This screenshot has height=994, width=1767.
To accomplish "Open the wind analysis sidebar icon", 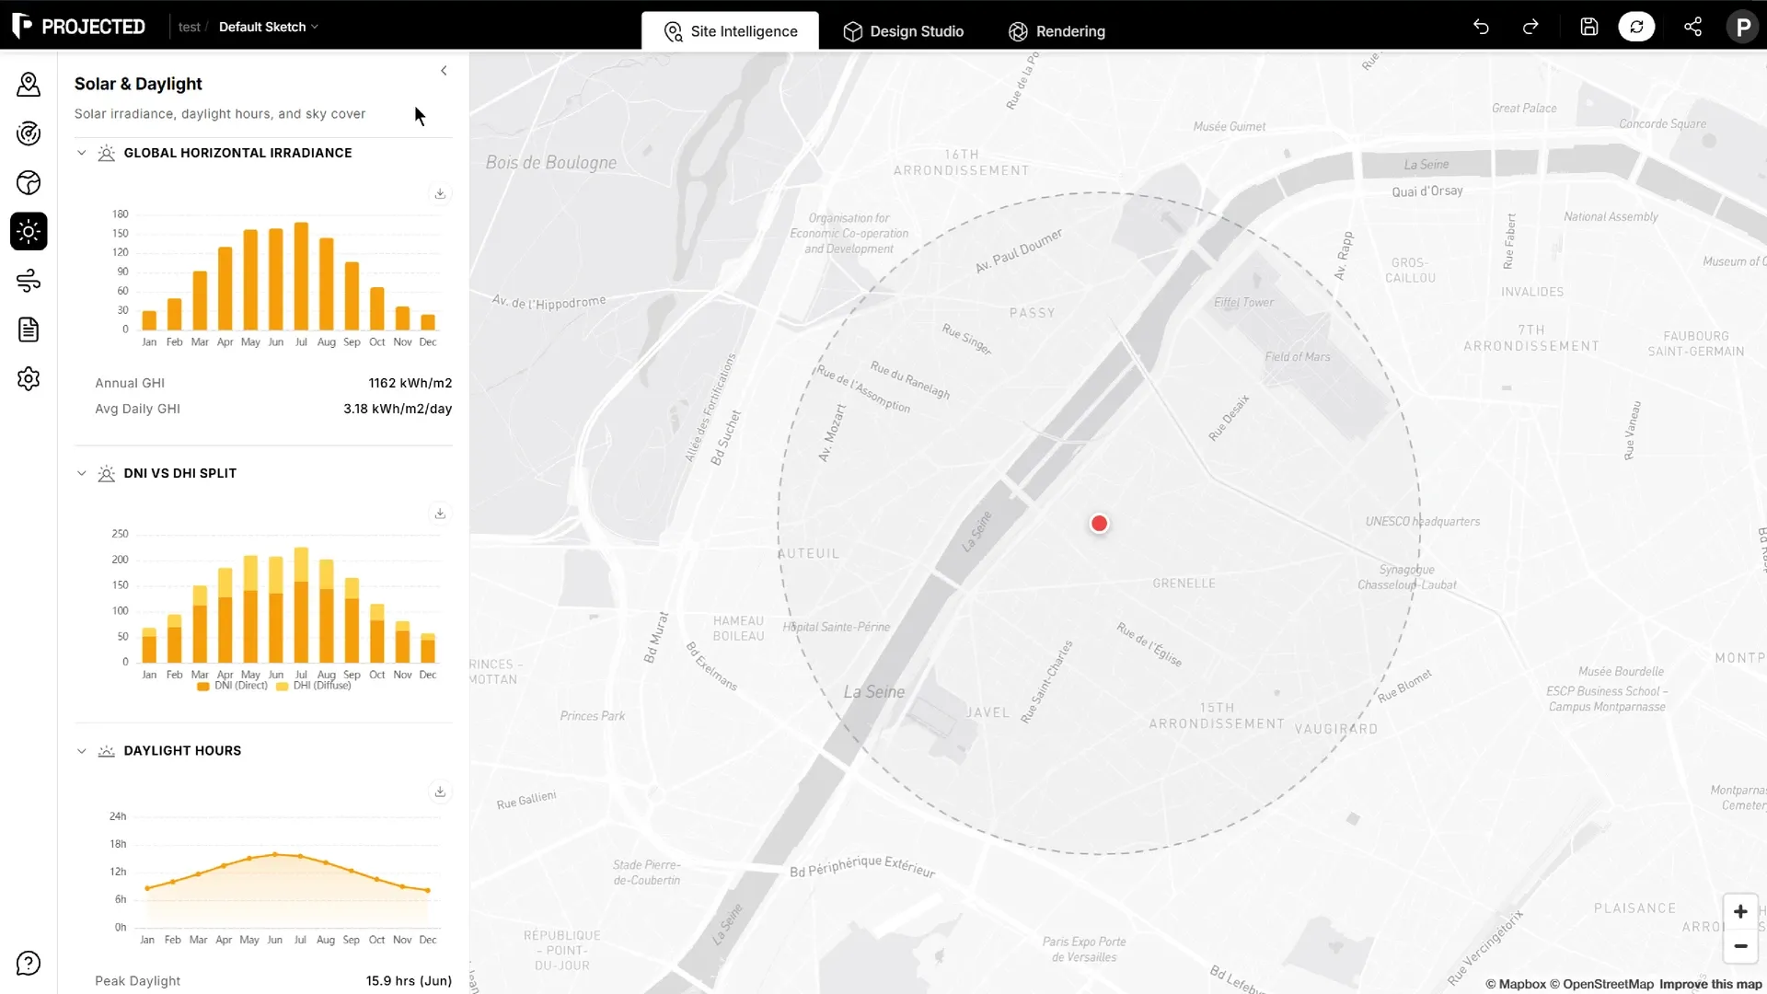I will click(x=29, y=281).
